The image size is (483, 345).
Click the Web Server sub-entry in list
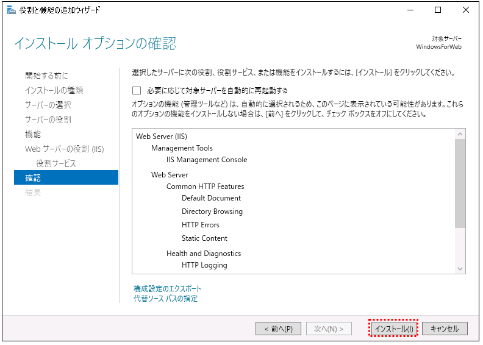pyautogui.click(x=170, y=175)
